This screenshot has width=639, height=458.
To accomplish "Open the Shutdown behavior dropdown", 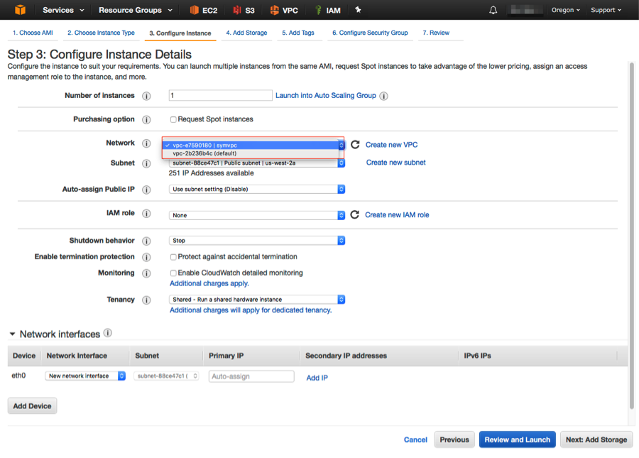I will point(256,241).
